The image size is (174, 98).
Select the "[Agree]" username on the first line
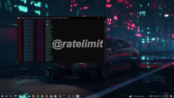[x=48, y=20]
